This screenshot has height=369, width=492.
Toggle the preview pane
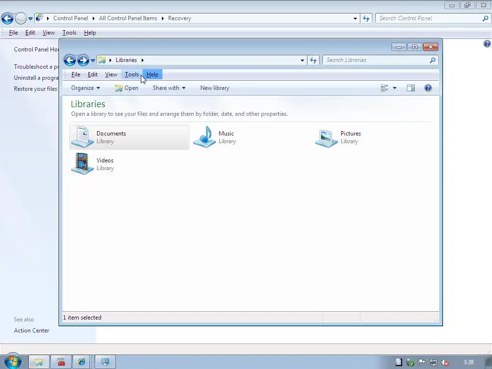click(411, 88)
